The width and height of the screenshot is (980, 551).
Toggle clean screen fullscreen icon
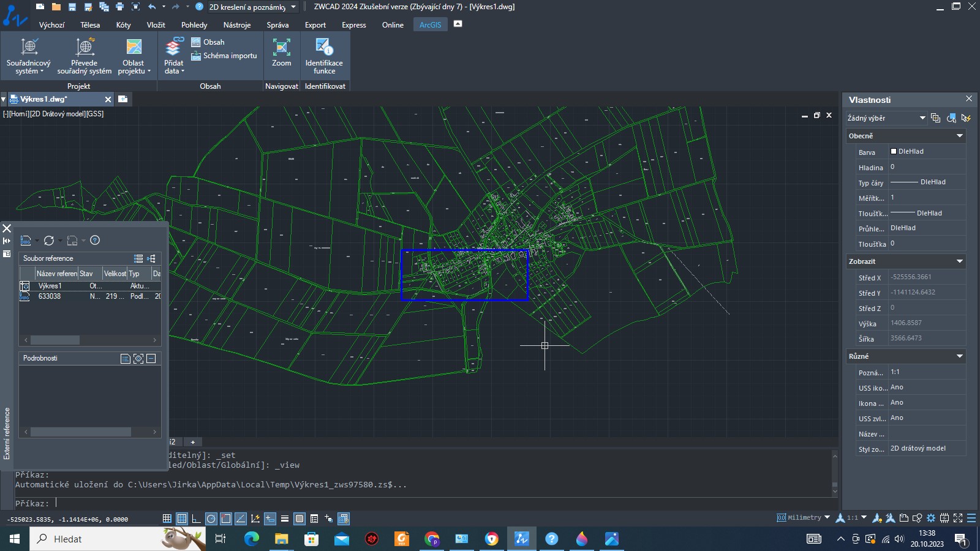[958, 518]
